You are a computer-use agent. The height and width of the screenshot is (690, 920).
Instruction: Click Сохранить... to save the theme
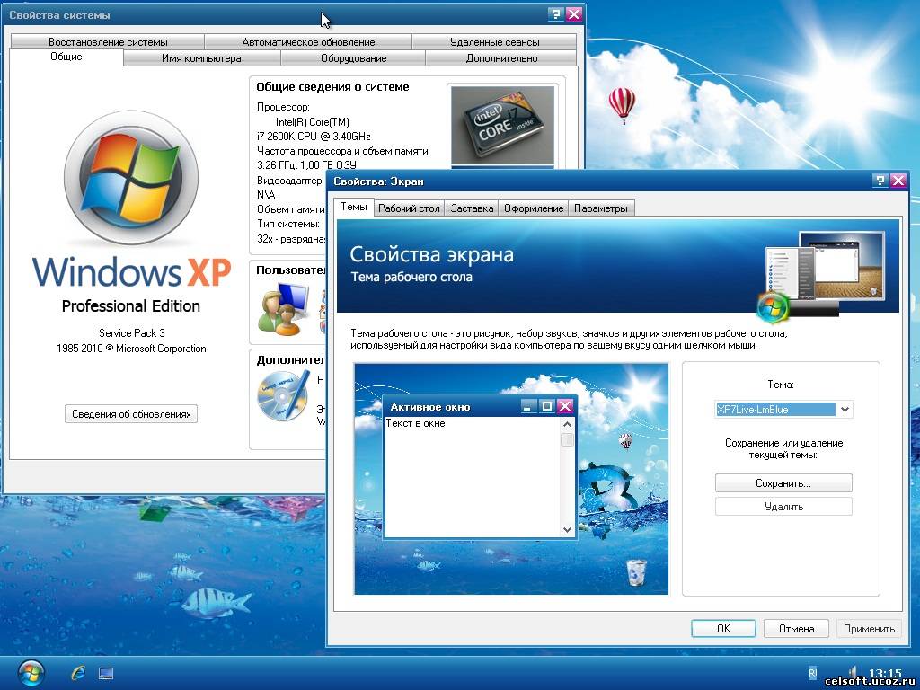tap(783, 483)
